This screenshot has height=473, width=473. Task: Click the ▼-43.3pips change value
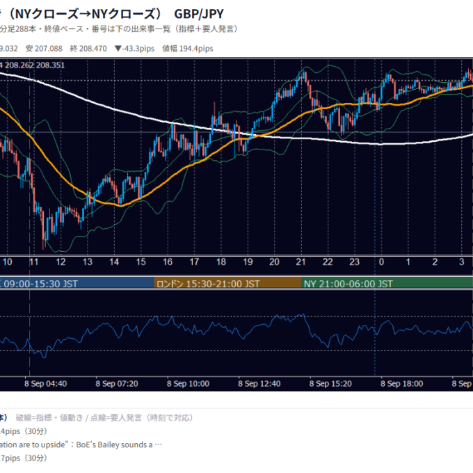(134, 49)
